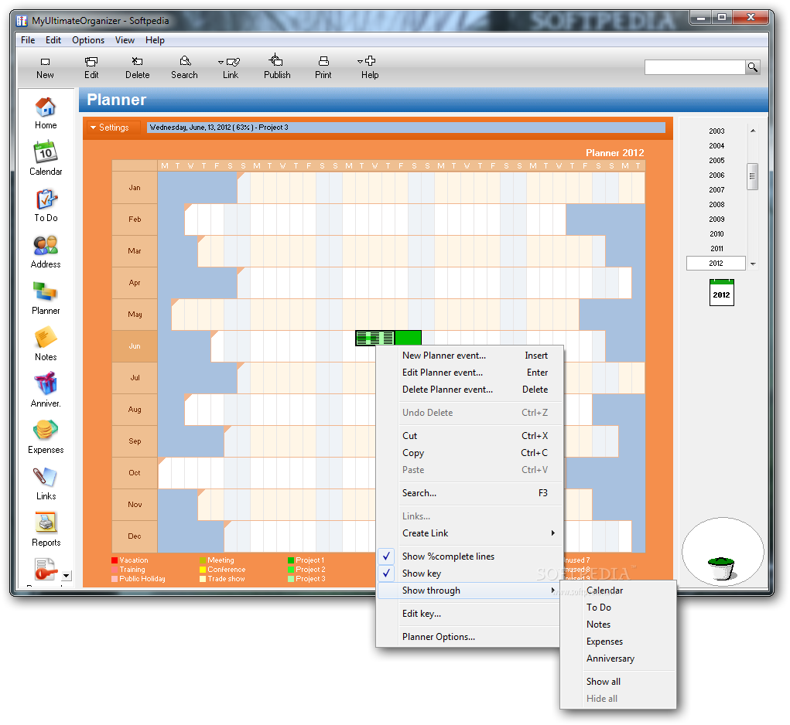Select Expenses in Show through submenu

click(x=618, y=642)
